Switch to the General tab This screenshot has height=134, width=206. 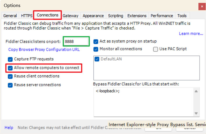pyautogui.click(x=10, y=16)
